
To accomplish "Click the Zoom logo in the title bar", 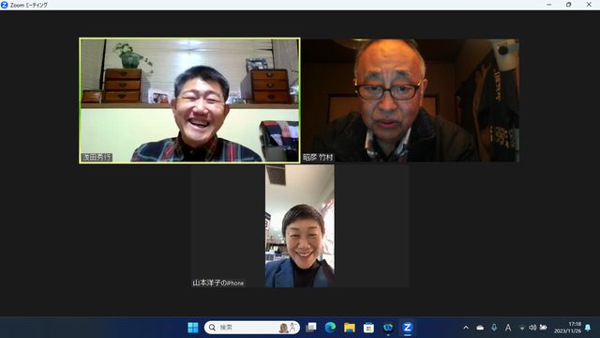I will click(x=4, y=5).
